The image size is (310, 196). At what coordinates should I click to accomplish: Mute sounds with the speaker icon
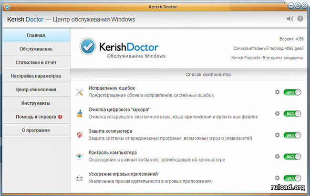point(289,19)
